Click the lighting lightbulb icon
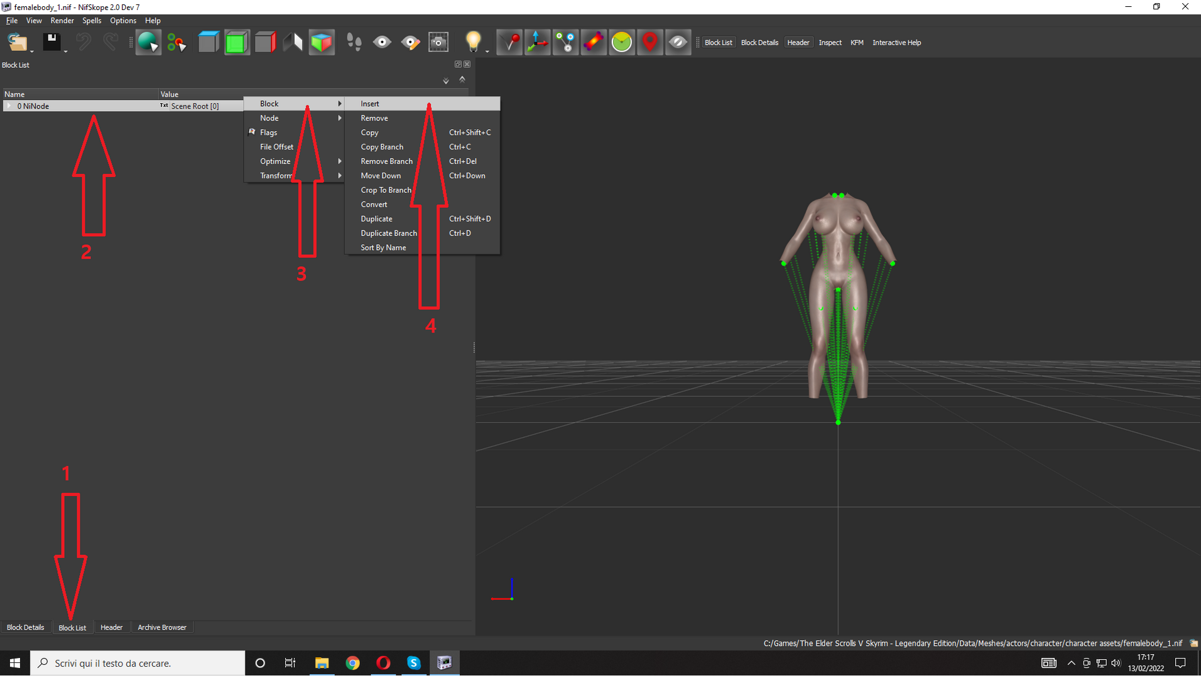Viewport: 1201px width, 678px height. click(473, 42)
